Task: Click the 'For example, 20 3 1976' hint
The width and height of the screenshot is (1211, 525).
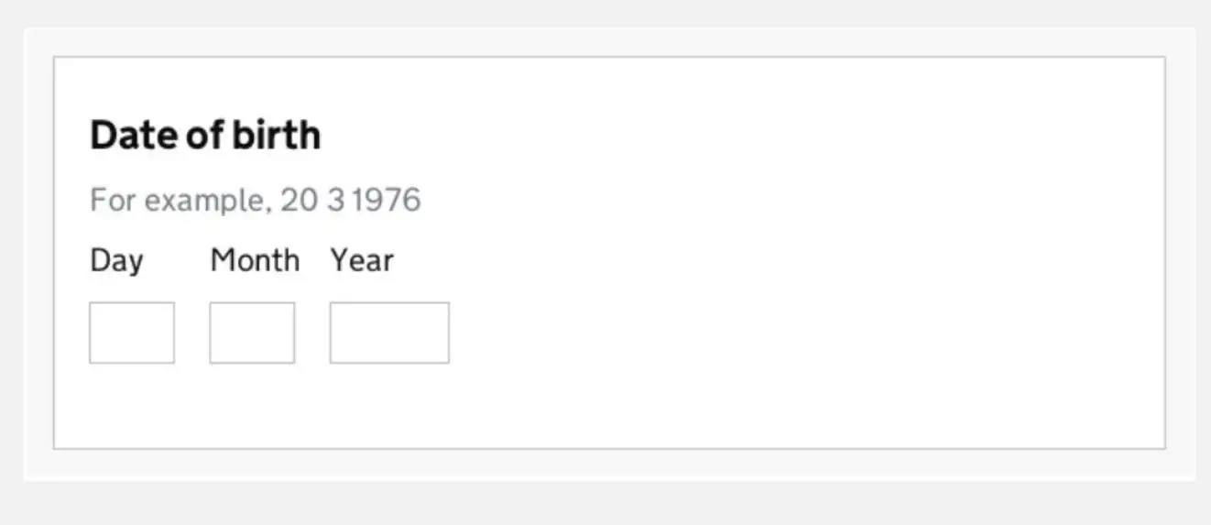Action: pyautogui.click(x=255, y=200)
